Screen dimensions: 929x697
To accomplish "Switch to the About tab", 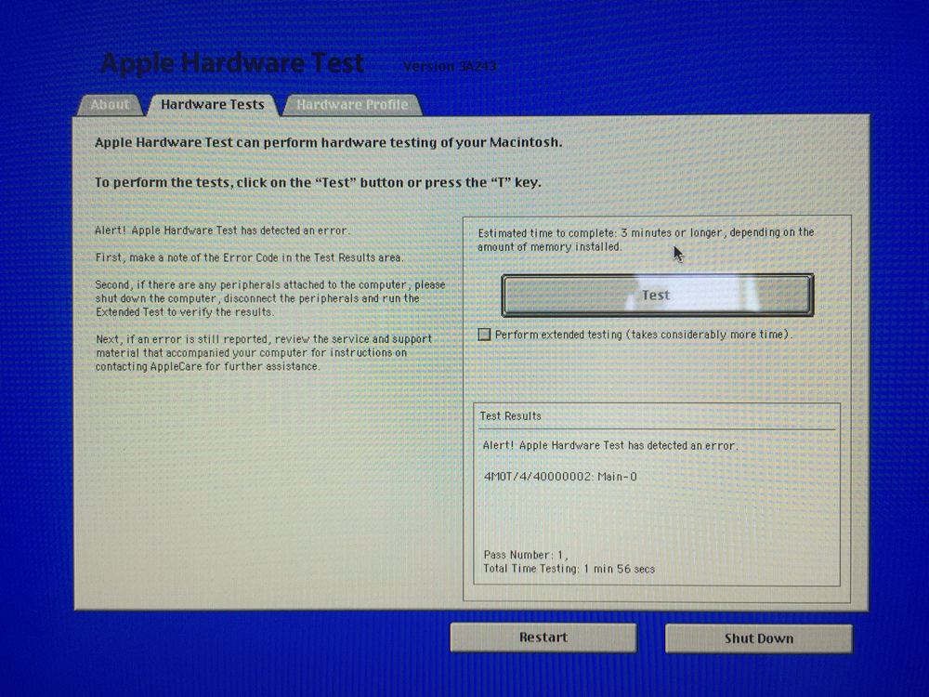I will tap(111, 105).
